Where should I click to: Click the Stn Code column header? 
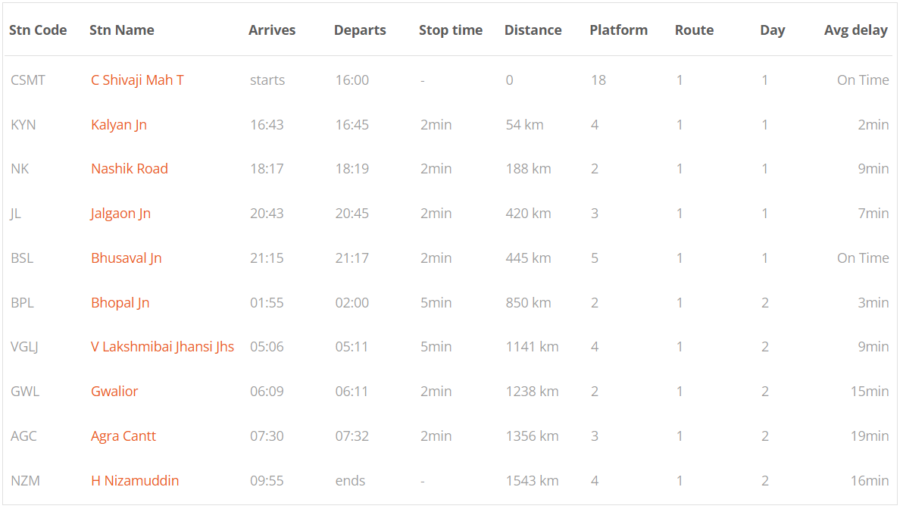click(x=38, y=30)
